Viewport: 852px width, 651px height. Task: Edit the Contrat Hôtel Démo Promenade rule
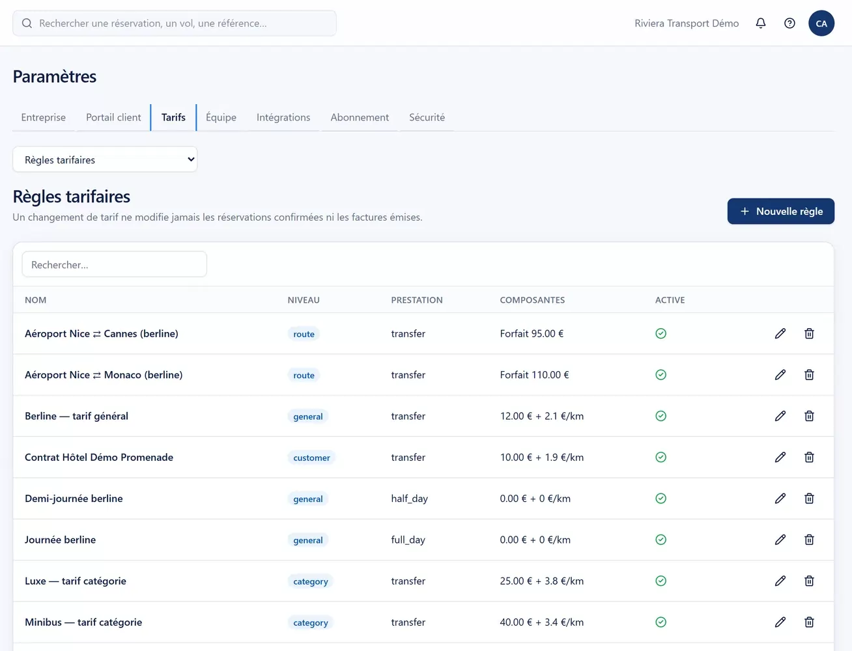point(780,457)
